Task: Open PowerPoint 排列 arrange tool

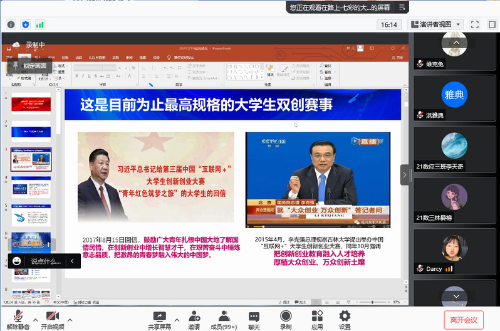Action: click(270, 71)
